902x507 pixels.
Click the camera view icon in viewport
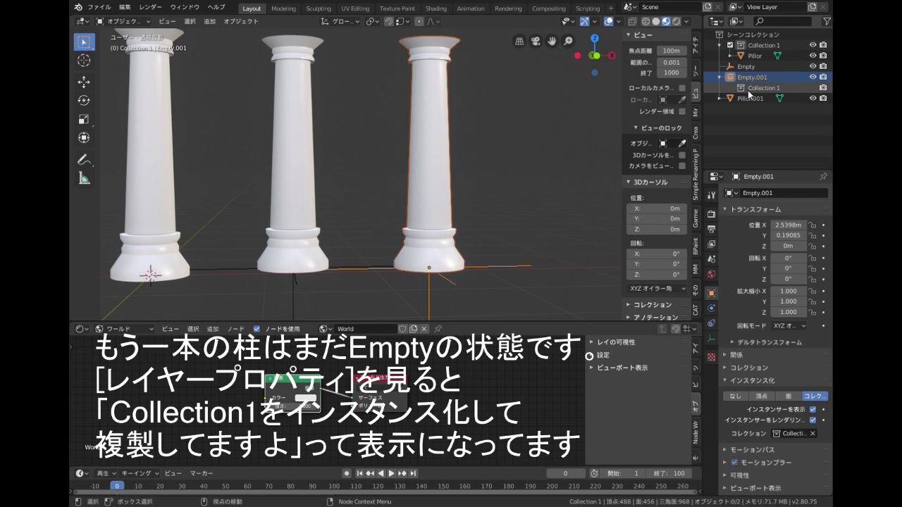(536, 41)
